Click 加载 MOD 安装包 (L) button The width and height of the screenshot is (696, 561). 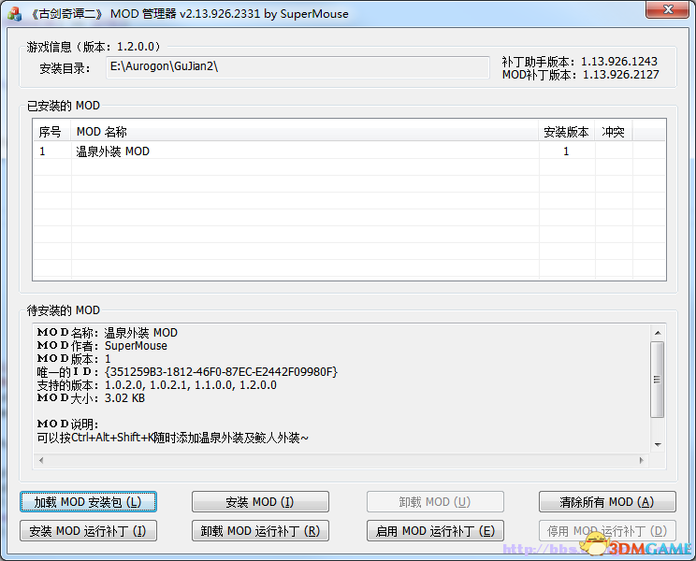[x=88, y=501]
